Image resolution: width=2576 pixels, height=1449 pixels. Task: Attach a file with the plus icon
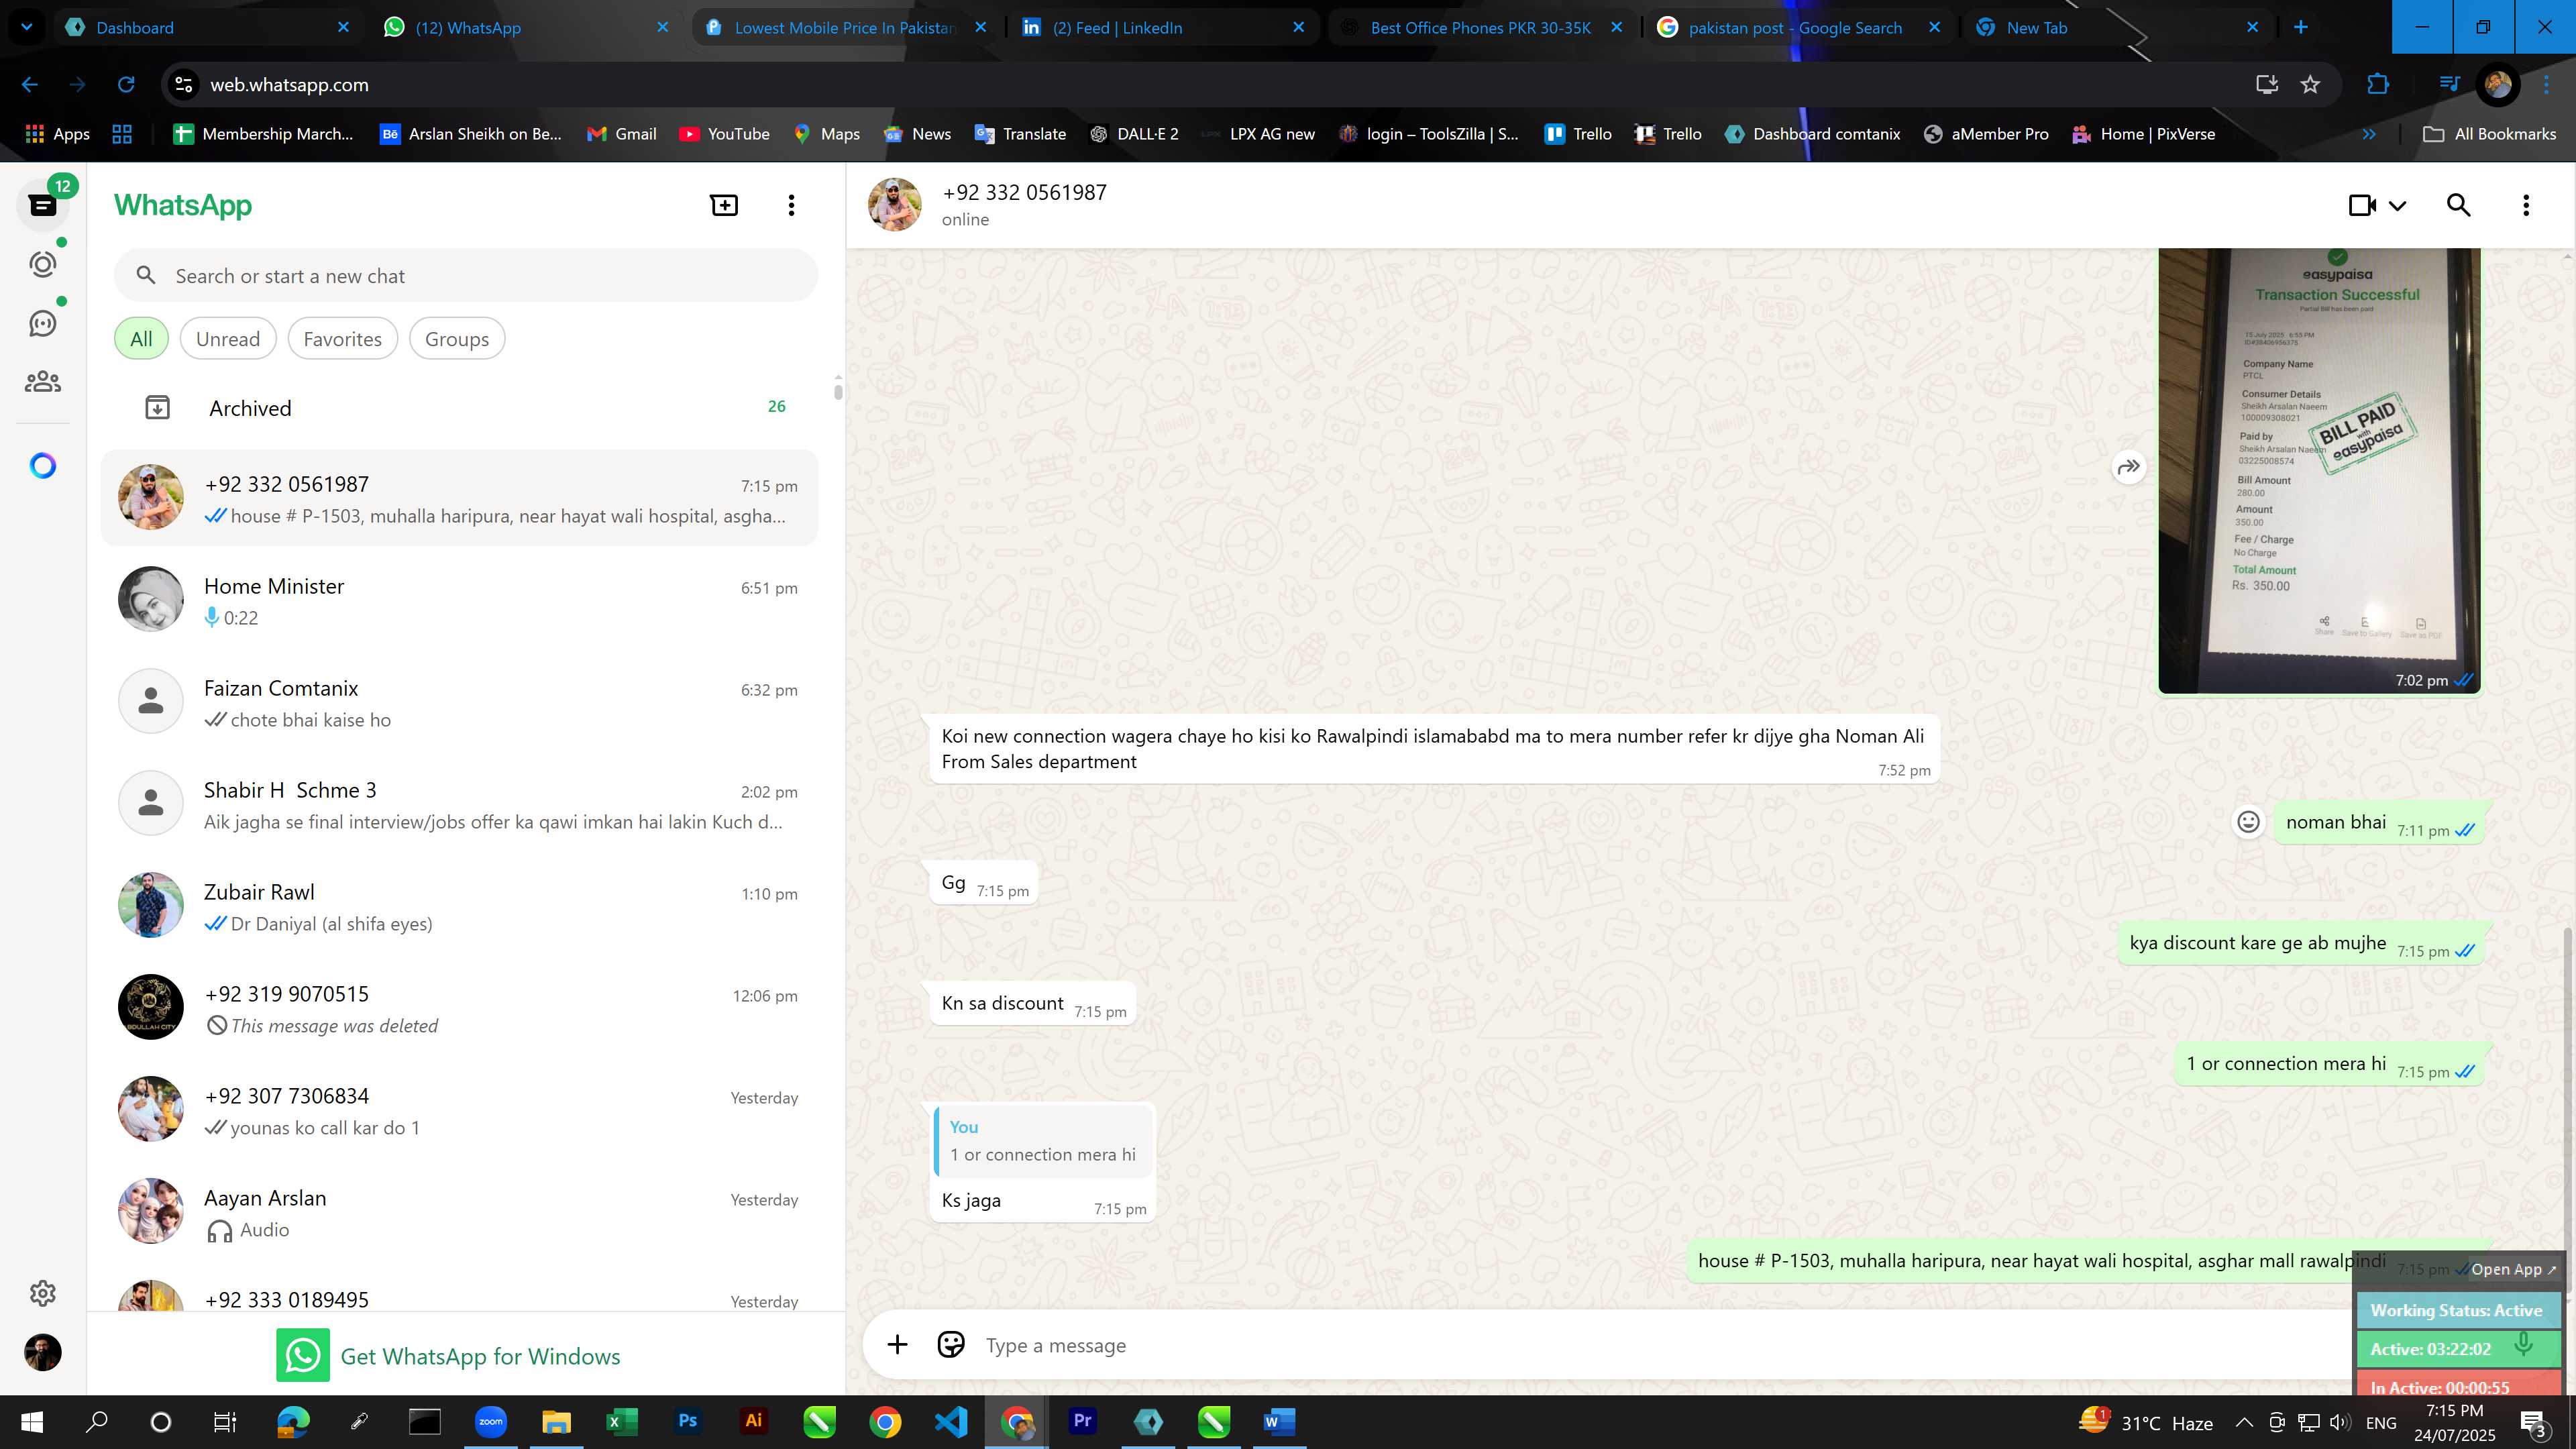pos(897,1345)
